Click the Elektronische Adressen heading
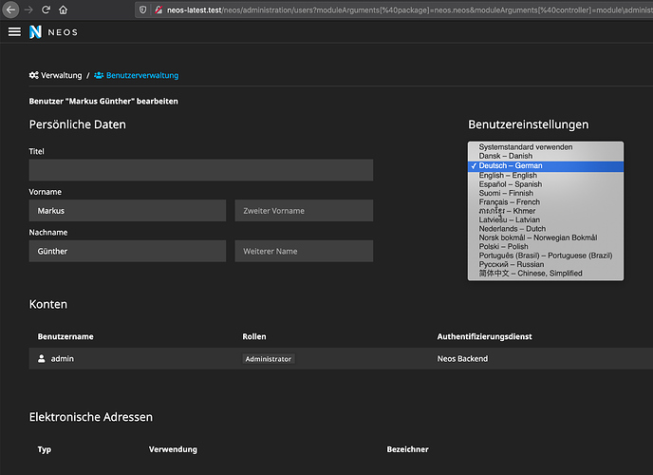Screen dimensions: 653x475 91,417
